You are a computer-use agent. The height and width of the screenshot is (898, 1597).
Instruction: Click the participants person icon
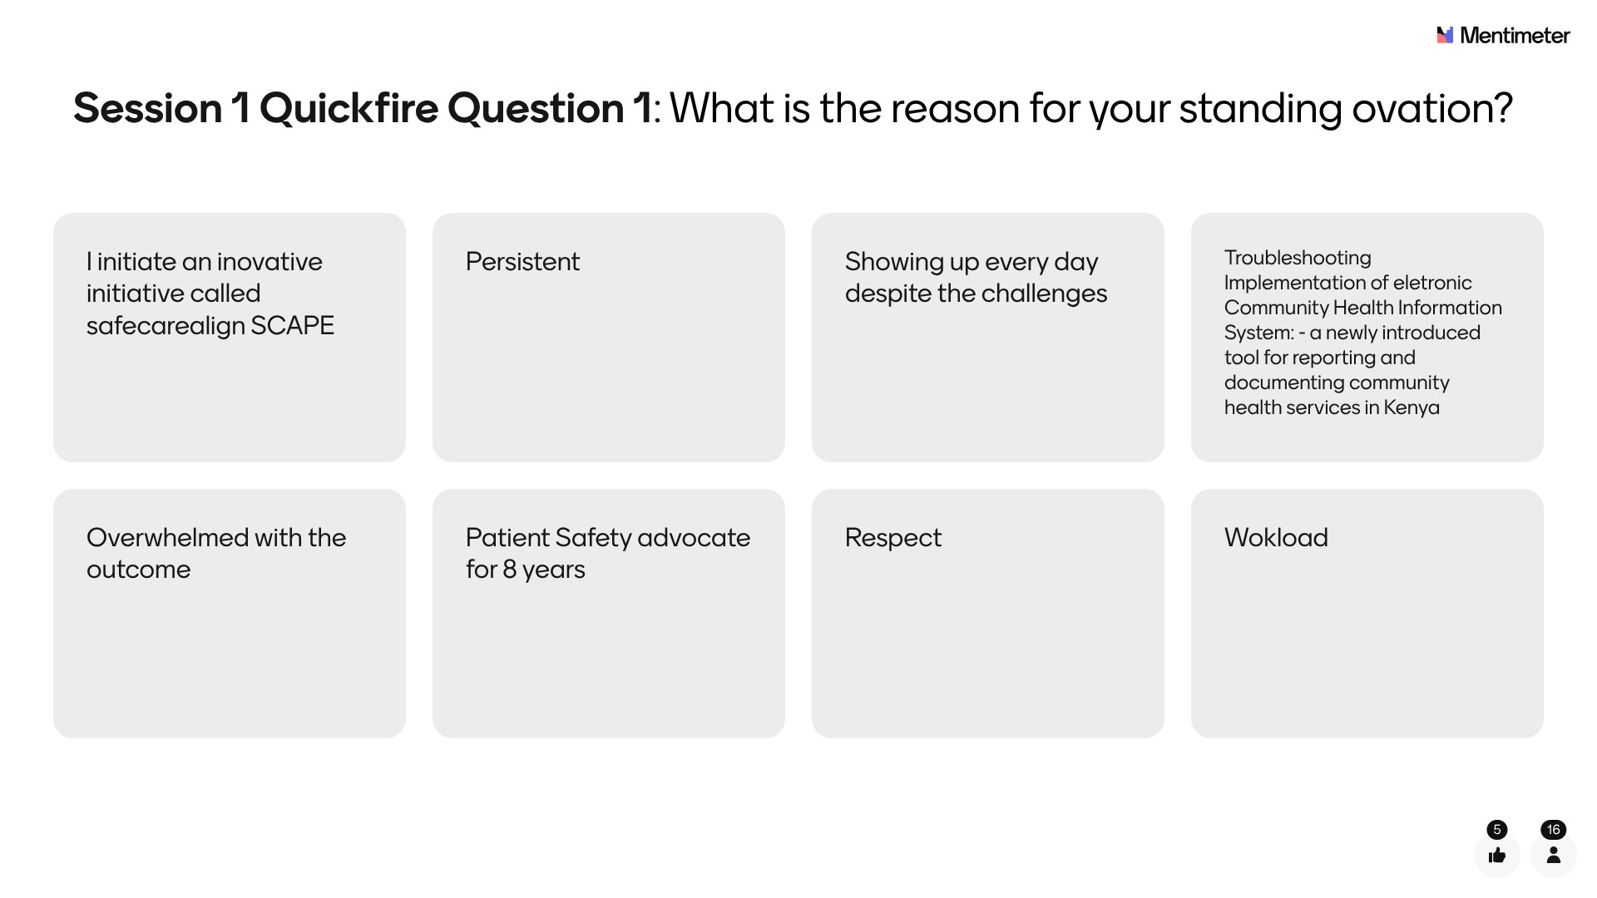point(1553,855)
